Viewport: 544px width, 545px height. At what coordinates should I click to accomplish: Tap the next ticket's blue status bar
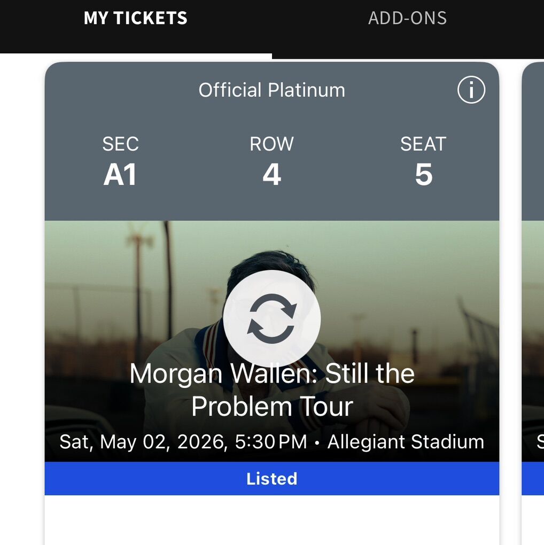(533, 479)
